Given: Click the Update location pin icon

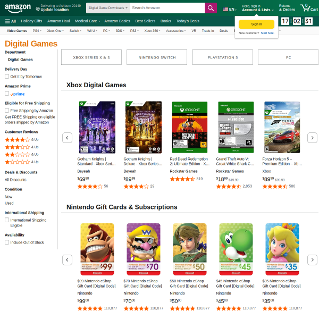Looking at the screenshot, I should (x=38, y=9).
